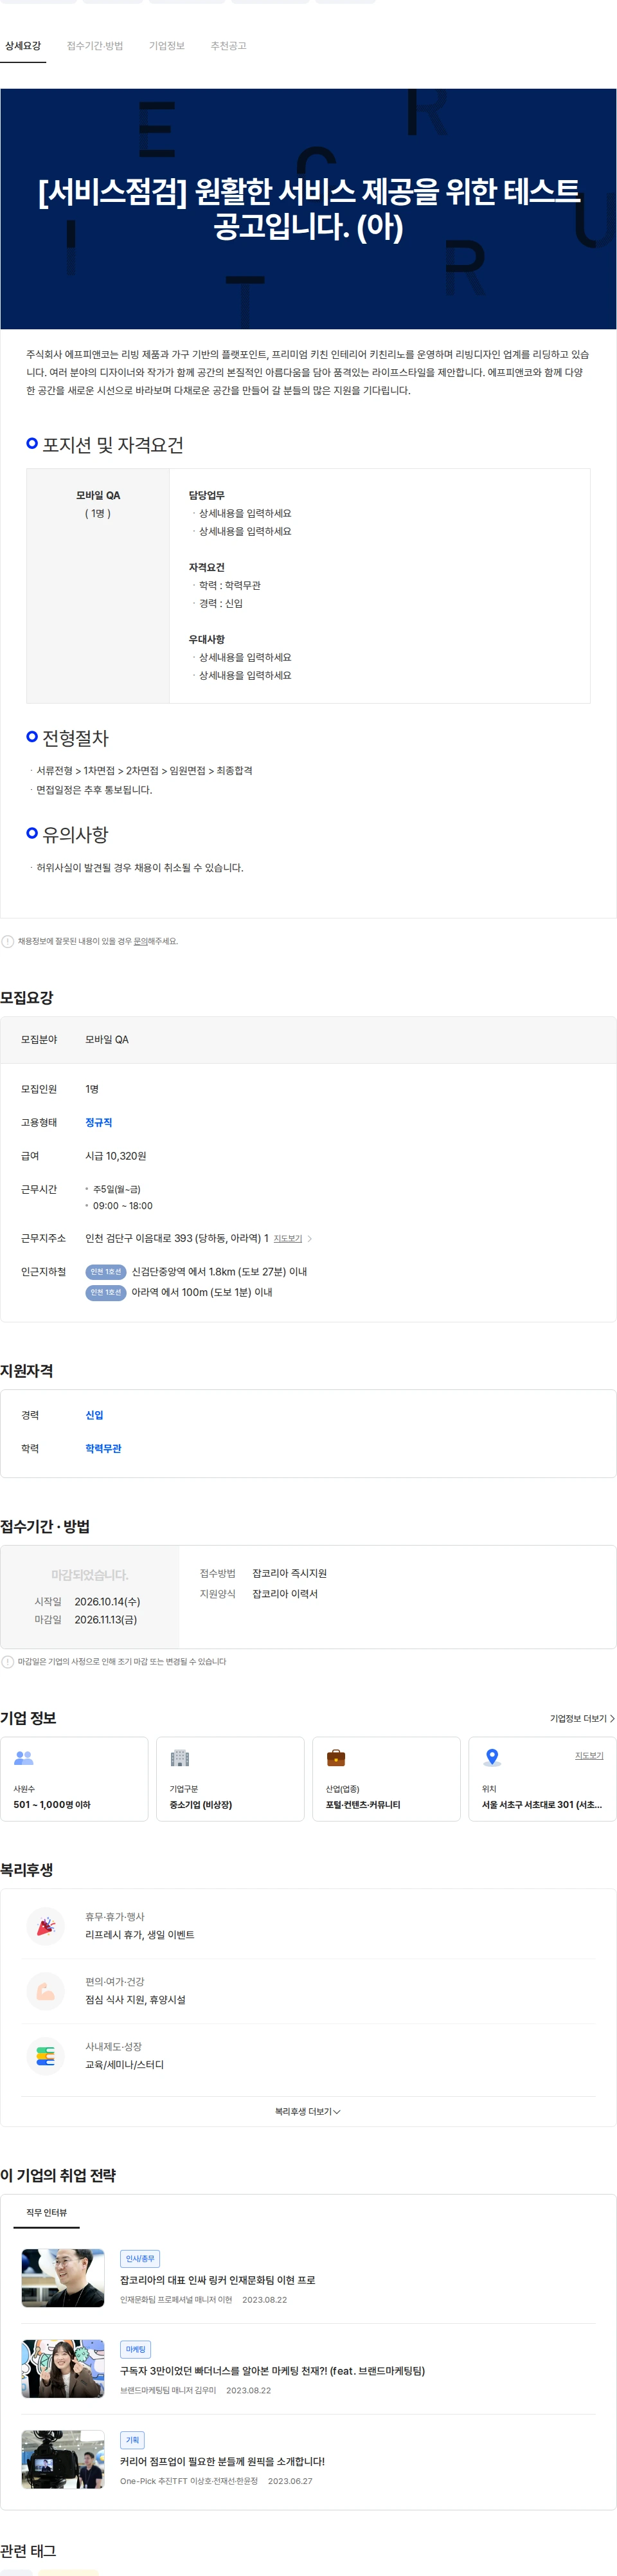Click the 학력무관 education link
This screenshot has height=2576, width=617.
point(103,1448)
